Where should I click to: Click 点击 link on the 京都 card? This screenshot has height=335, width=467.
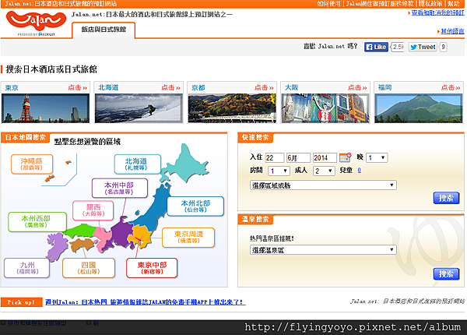tap(264, 87)
